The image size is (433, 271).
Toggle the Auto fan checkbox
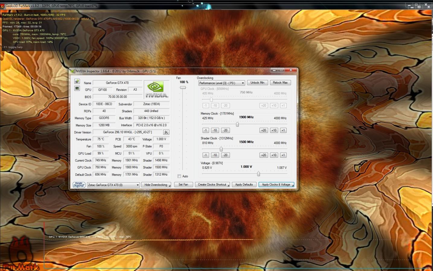pos(179,176)
